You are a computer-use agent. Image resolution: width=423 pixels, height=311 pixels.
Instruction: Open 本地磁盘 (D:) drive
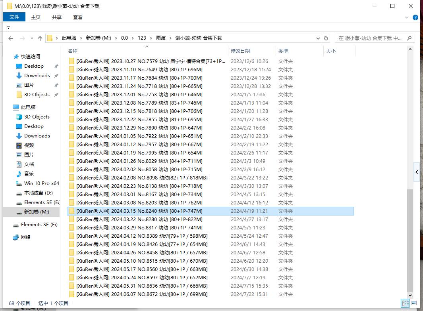pos(38,193)
